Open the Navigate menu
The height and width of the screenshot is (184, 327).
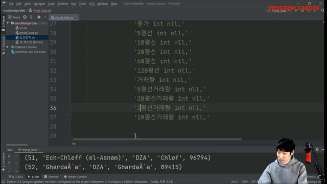pyautogui.click(x=39, y=4)
